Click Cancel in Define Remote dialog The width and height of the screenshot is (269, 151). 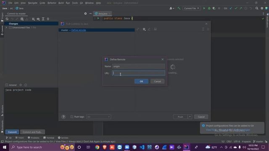click(157, 81)
